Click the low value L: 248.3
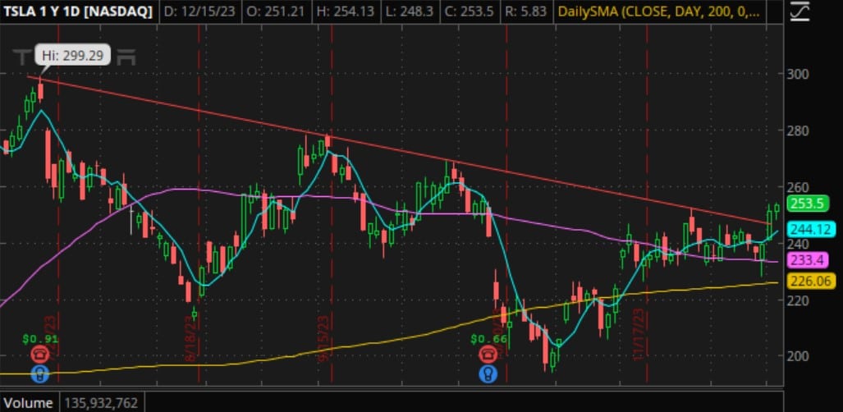Screen dimensions: 843x412 tap(410, 11)
